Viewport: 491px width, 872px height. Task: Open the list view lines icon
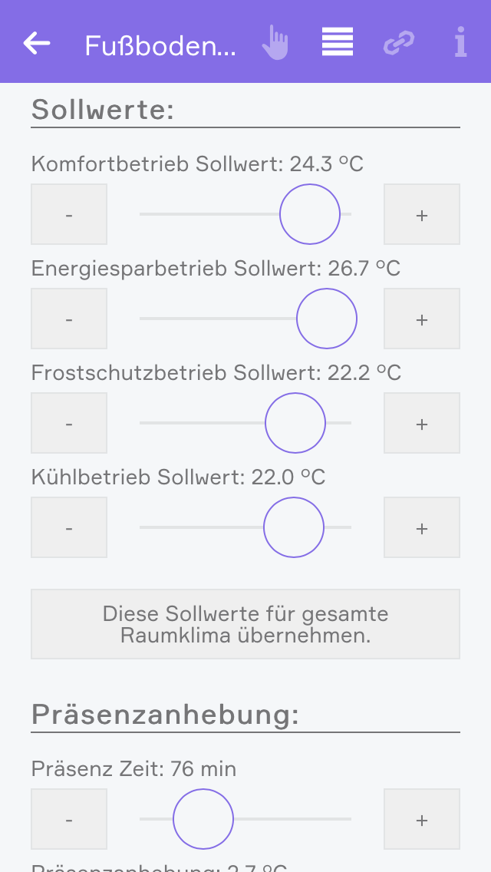tap(338, 43)
